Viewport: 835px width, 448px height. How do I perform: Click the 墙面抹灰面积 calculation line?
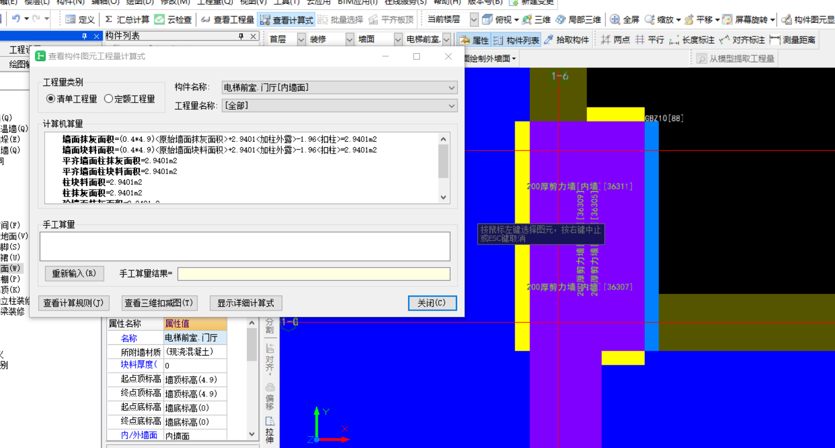tap(219, 139)
